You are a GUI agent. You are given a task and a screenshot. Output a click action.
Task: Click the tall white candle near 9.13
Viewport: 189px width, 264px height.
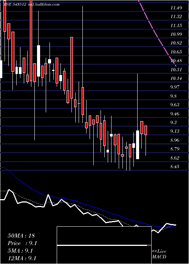click(138, 145)
